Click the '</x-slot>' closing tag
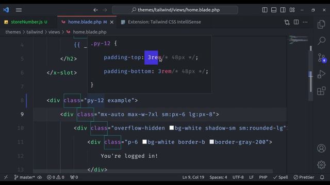Image resolution: width=330 pixels, height=185 pixels. click(62, 72)
